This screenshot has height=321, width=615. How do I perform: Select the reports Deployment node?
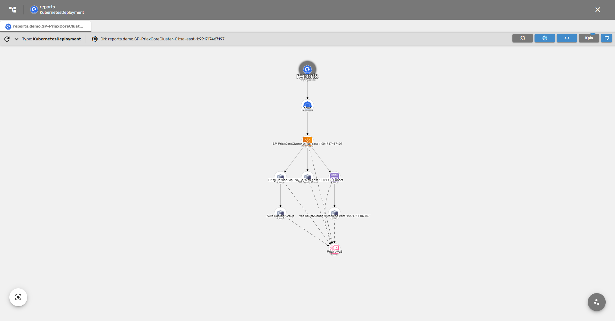307,70
